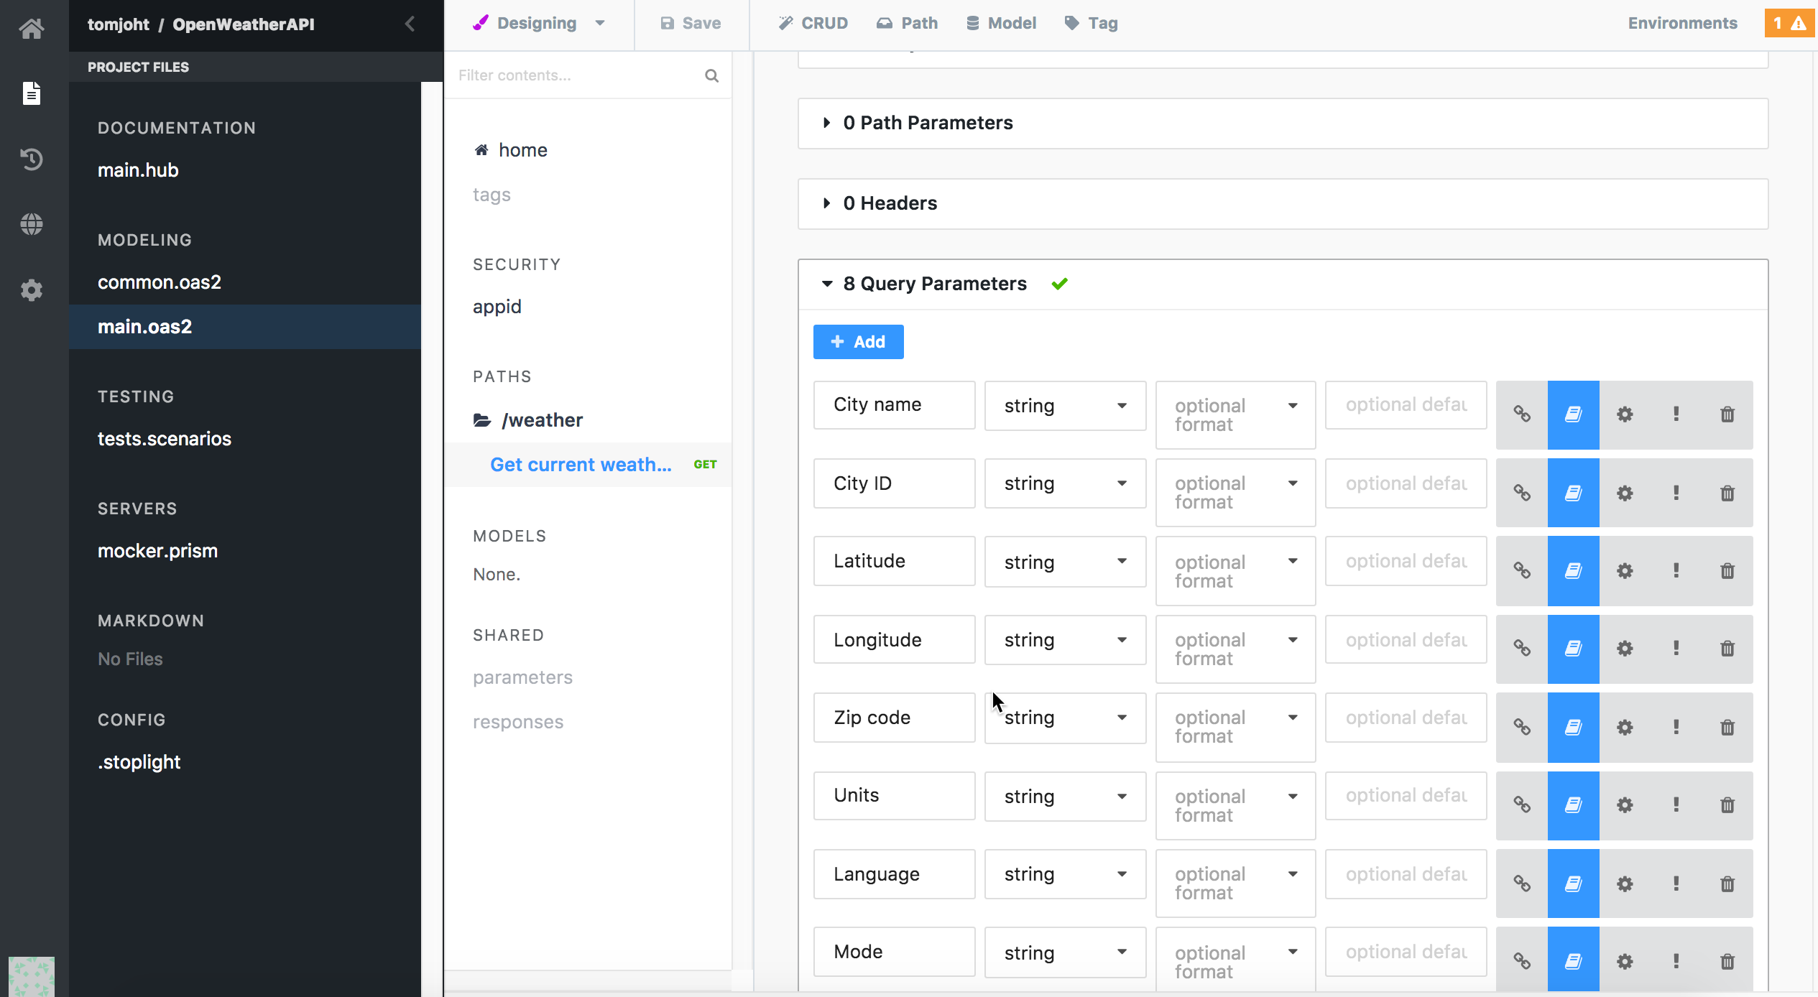Click the main.oas2 file in sidebar
Screen dimensions: 1818x997
[x=144, y=325]
